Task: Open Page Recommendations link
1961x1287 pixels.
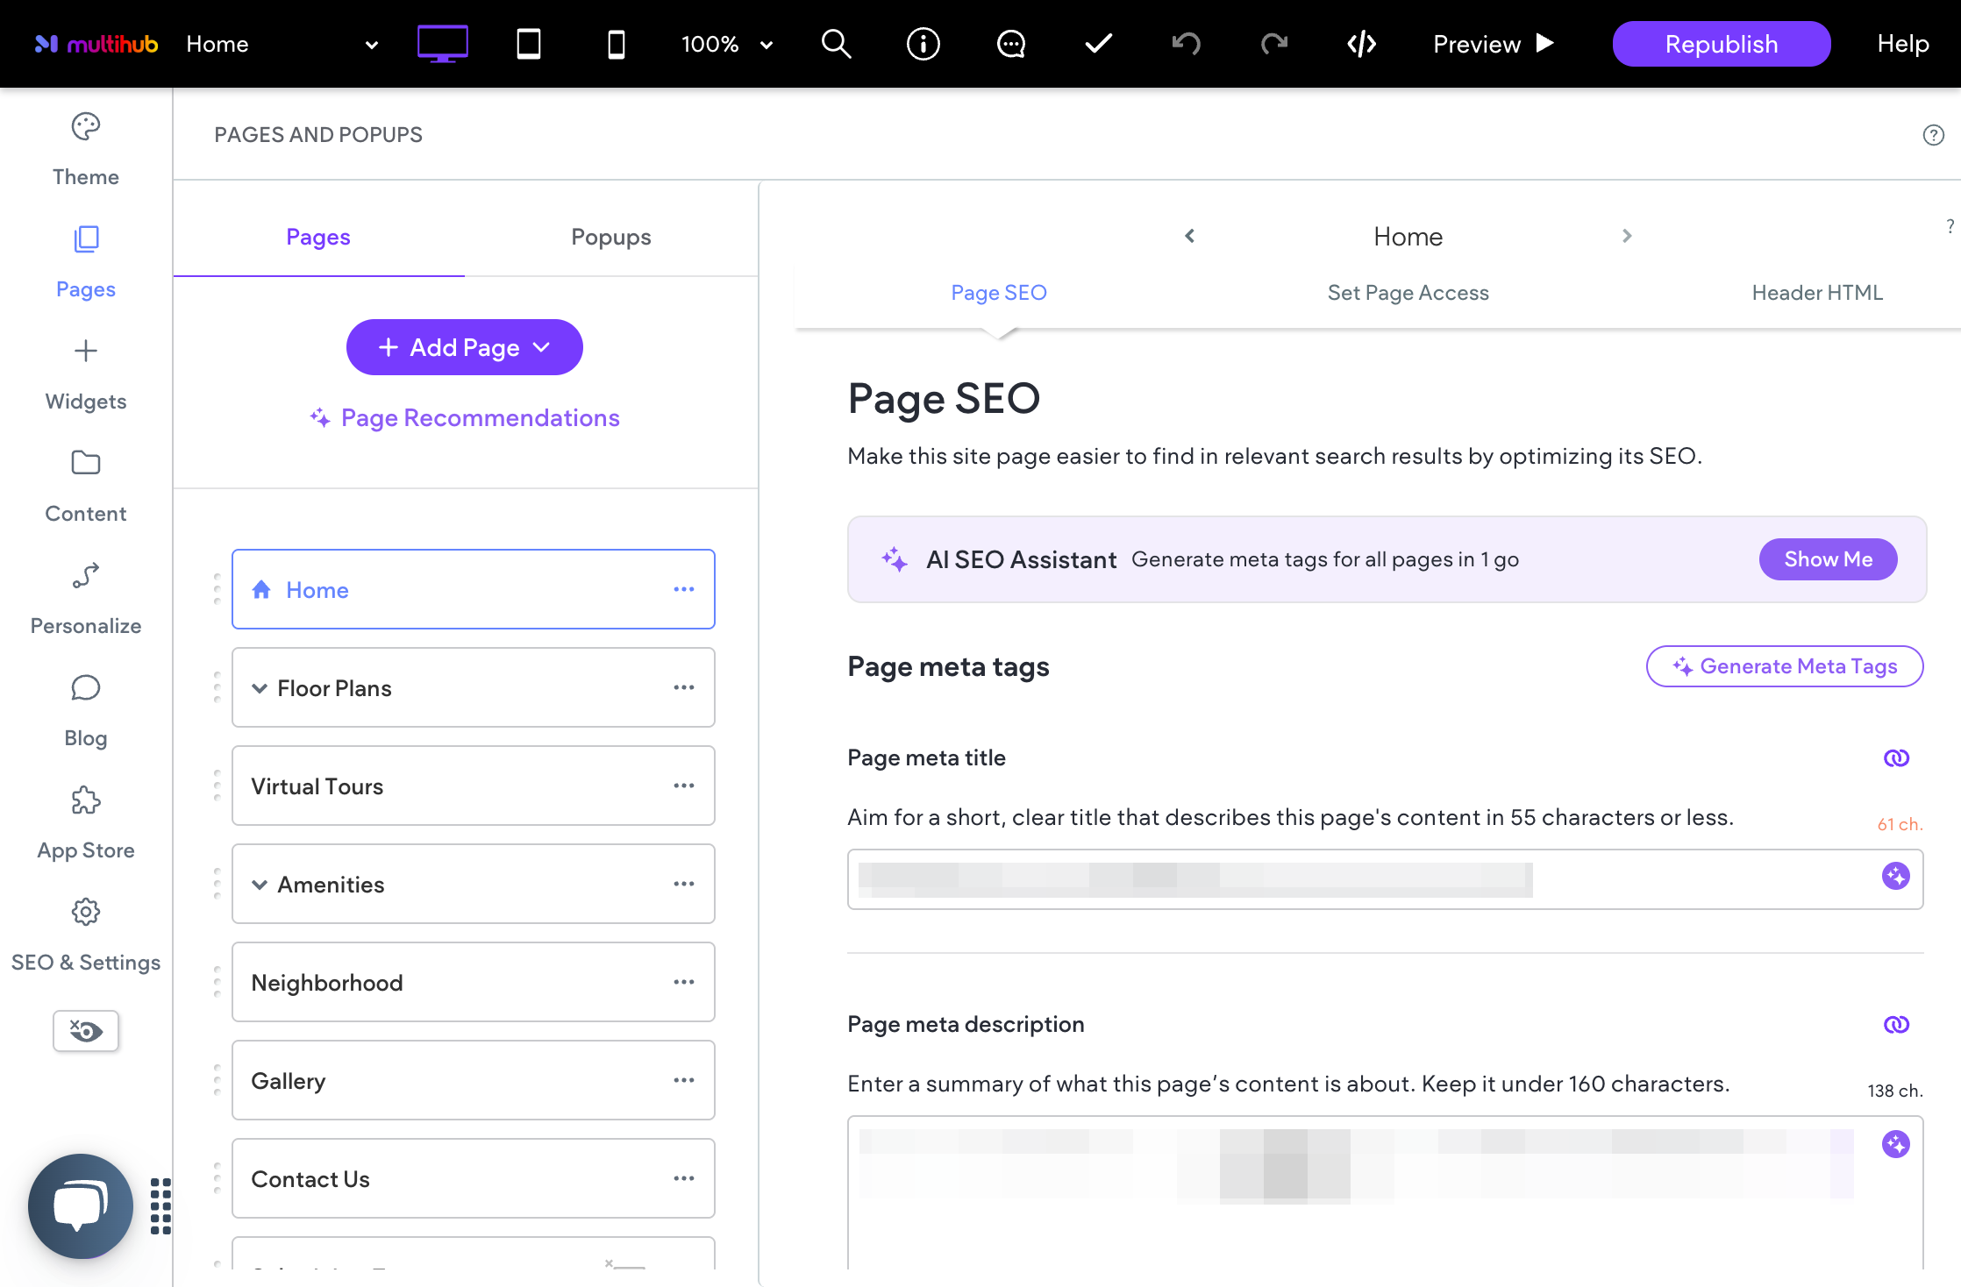Action: coord(465,417)
